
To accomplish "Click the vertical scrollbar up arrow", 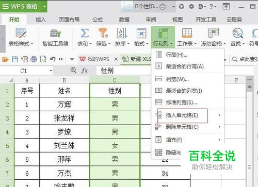I will click(250, 87).
